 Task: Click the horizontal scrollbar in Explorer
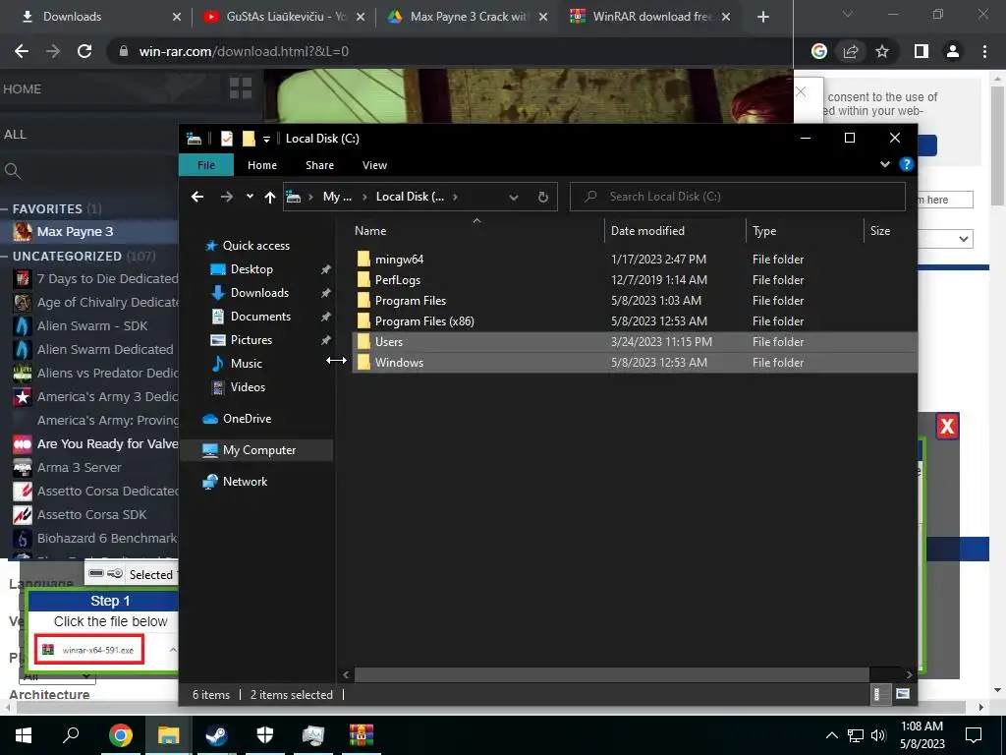click(x=611, y=674)
